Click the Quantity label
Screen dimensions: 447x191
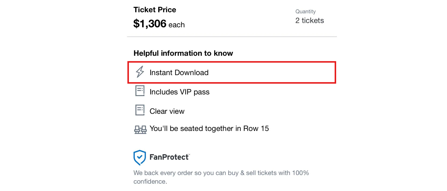tap(305, 12)
